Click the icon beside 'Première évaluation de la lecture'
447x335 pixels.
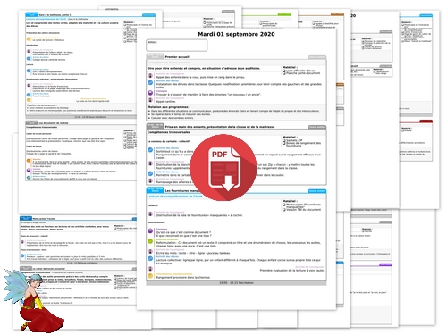click(x=150, y=269)
